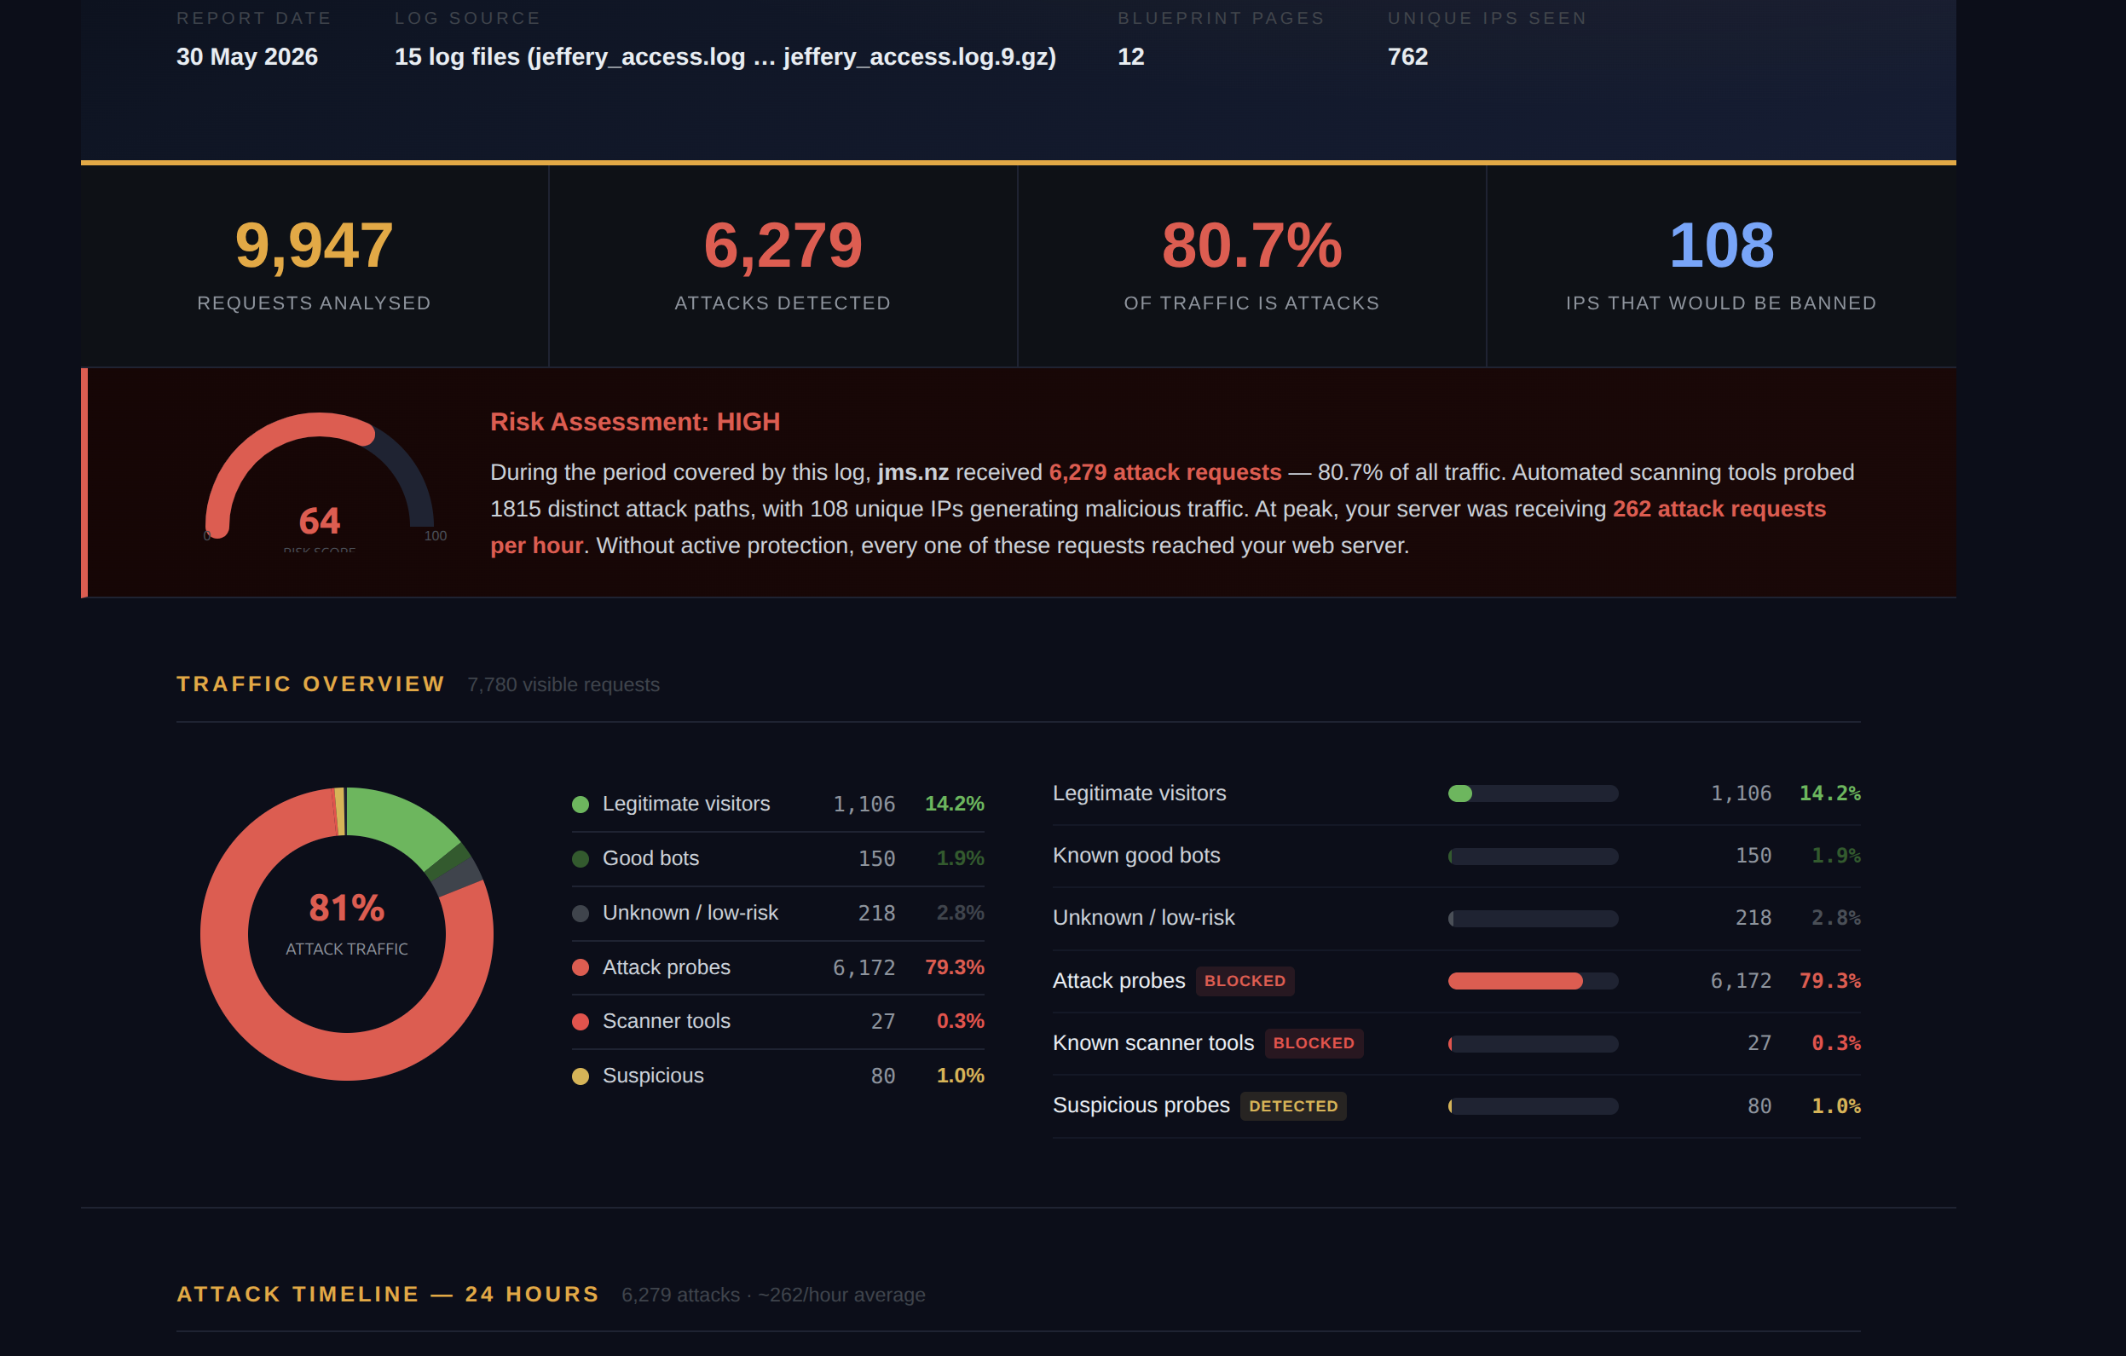Screen dimensions: 2126x1356
Task: Click the jms.nz domain name in the summary
Action: tap(913, 472)
